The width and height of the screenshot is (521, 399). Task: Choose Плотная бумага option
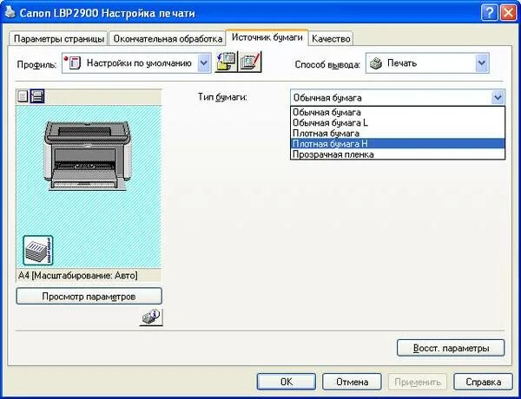pyautogui.click(x=398, y=134)
